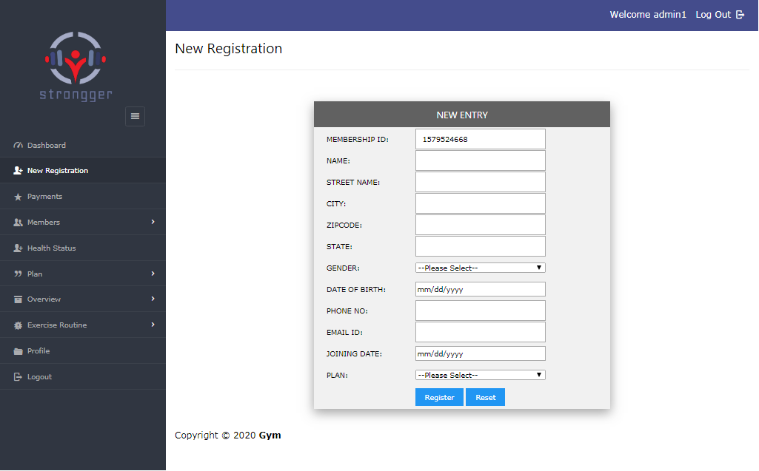Toggle the sidebar hamburger menu button

(135, 116)
